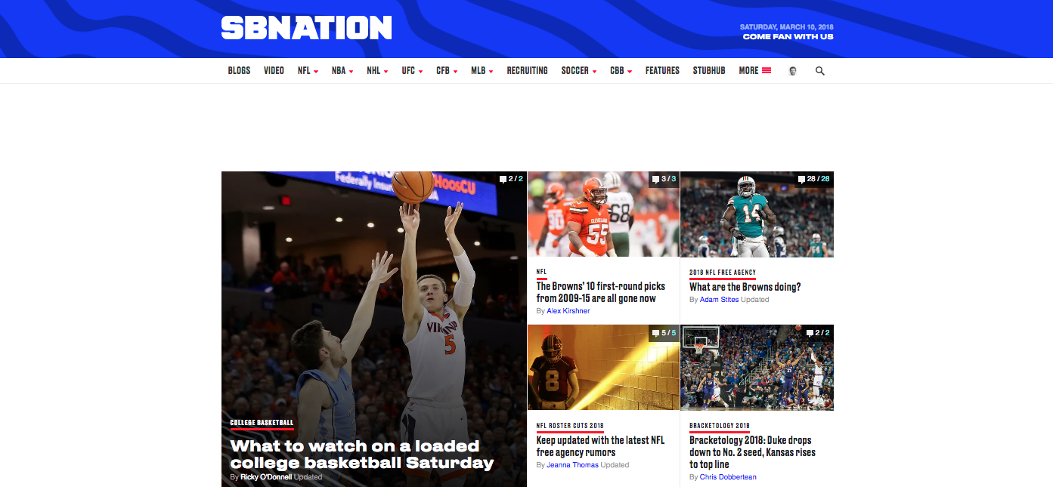Open article on Browns' 10 first-round picks
The width and height of the screenshot is (1053, 487).
pos(601,292)
